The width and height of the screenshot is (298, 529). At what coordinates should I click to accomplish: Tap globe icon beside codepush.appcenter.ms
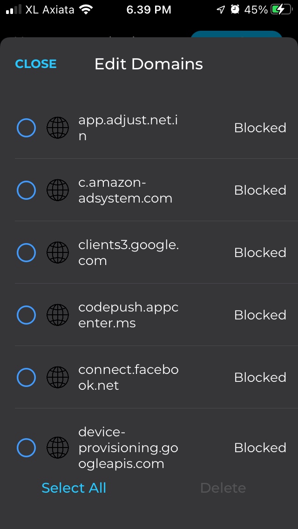tap(58, 315)
